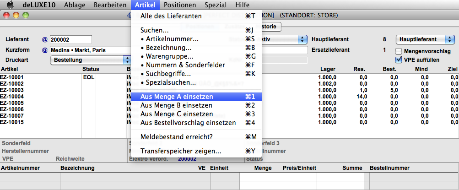Enable the Mengenvorschlag checkbox

pos(399,51)
